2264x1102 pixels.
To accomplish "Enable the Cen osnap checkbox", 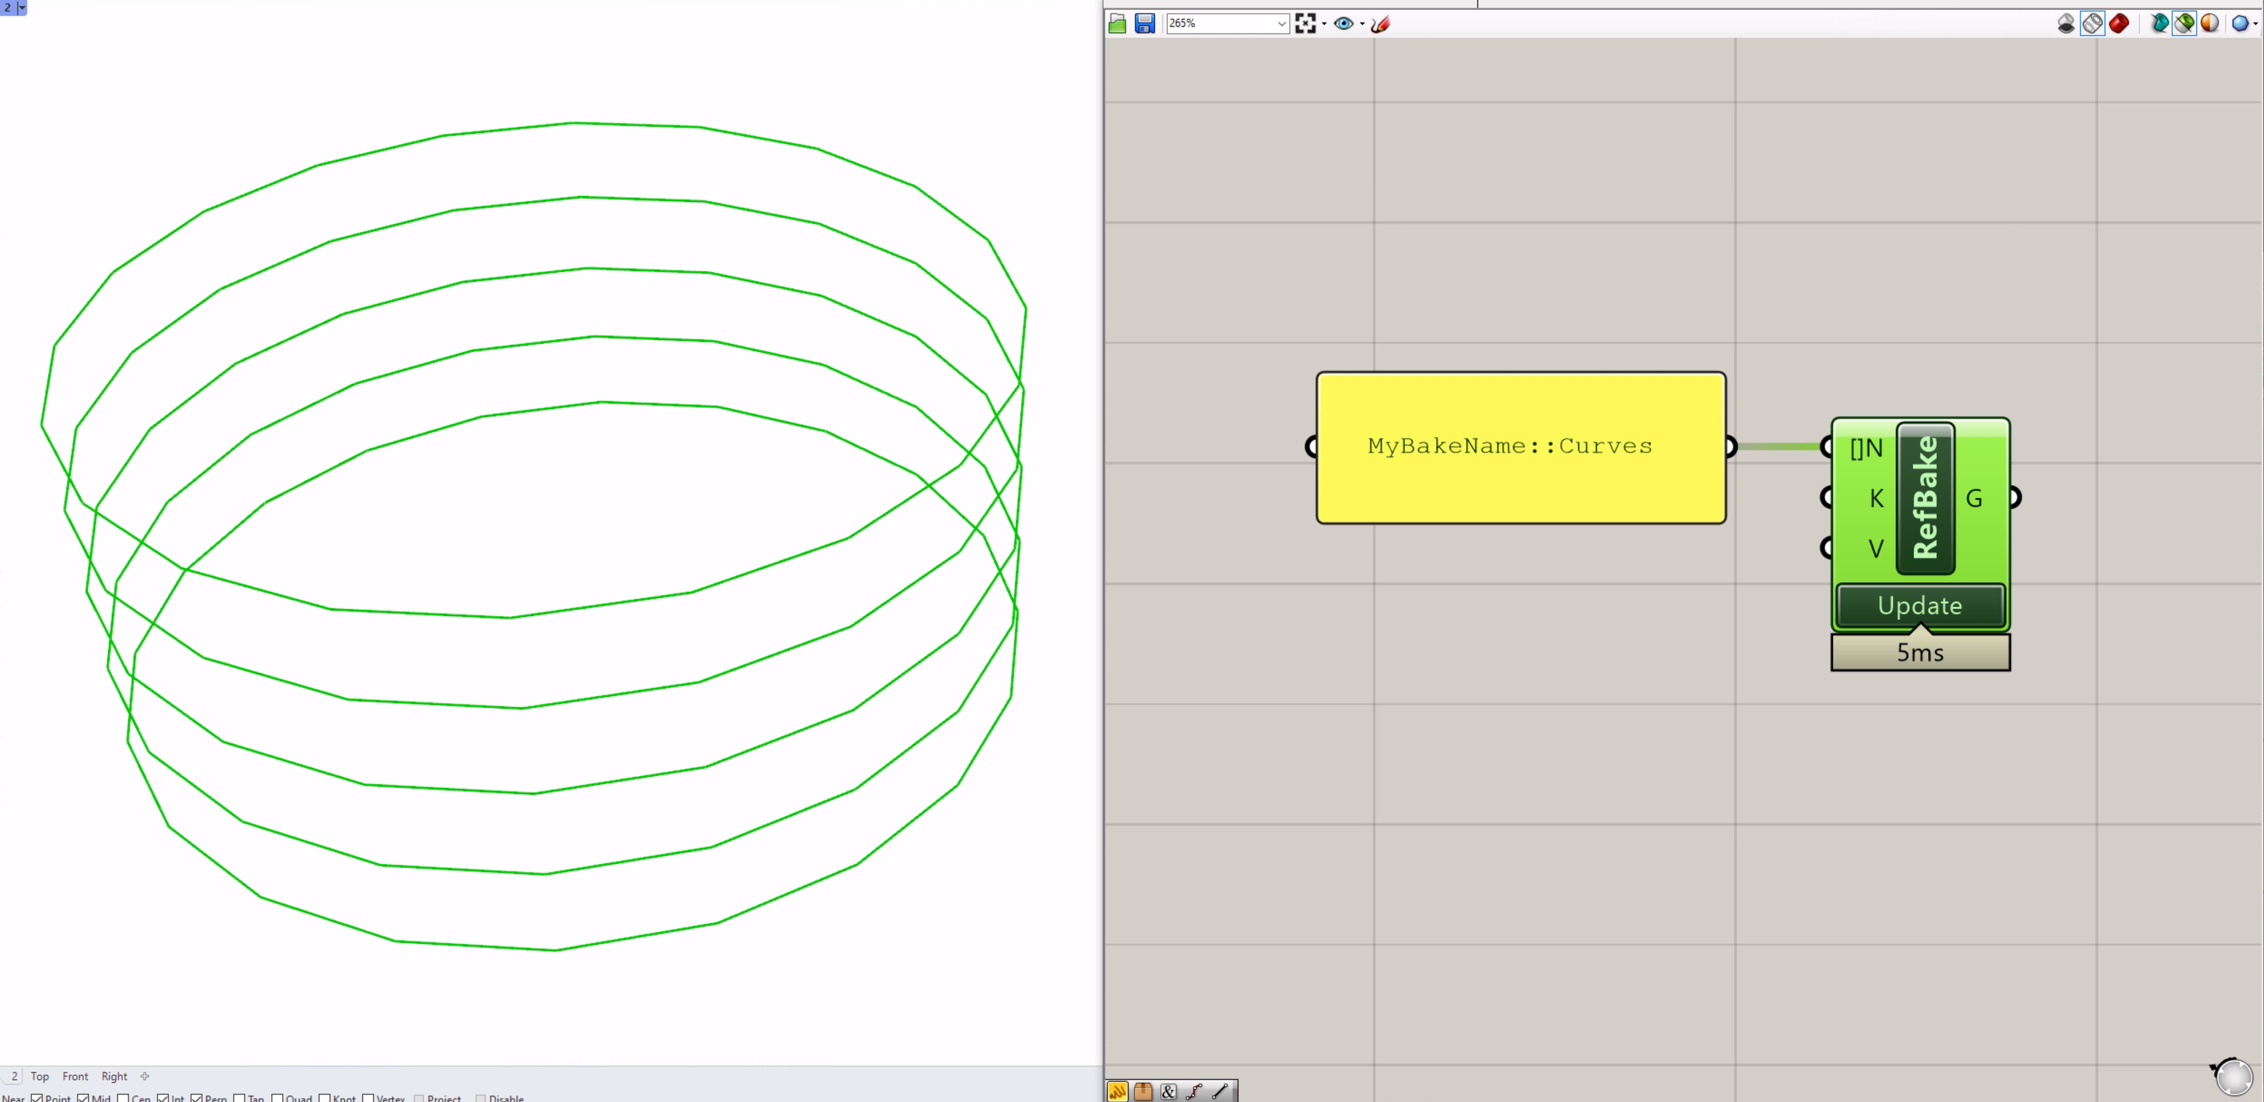I will point(124,1098).
